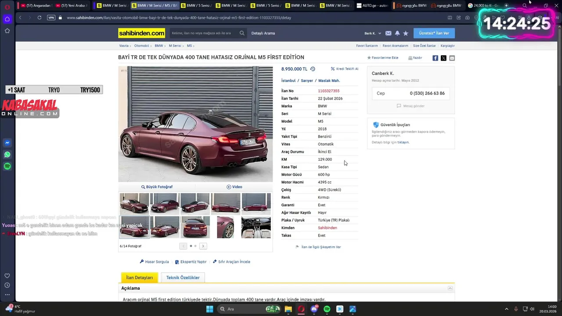
Task: Click the Ücretsiz İlan Ver button
Action: (434, 33)
